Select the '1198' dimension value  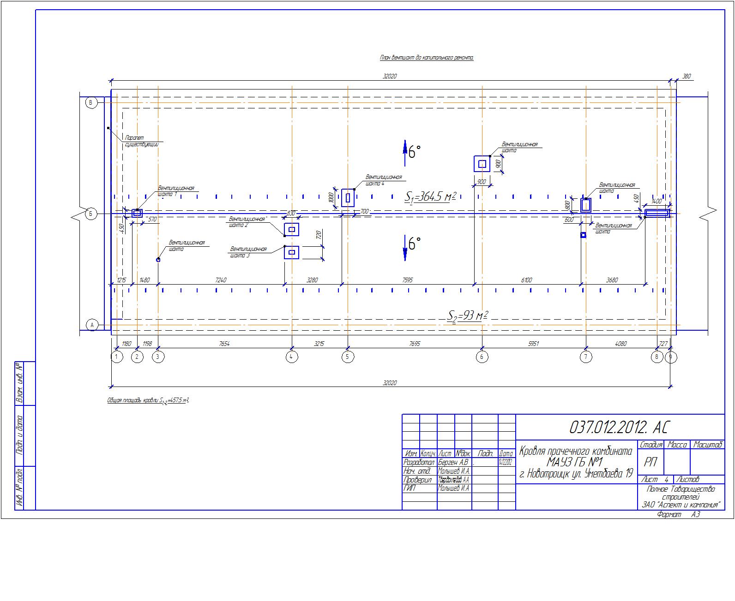coord(147,344)
